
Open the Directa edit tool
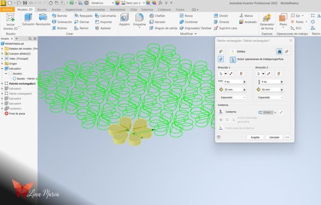(221, 22)
